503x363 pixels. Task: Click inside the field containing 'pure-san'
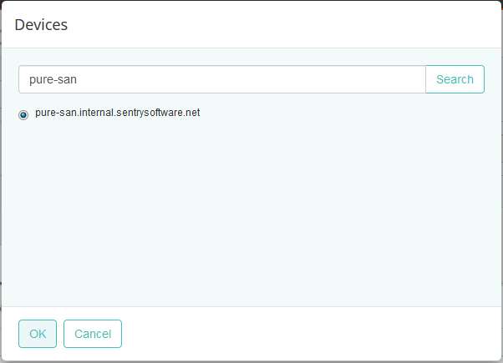[x=167, y=79]
